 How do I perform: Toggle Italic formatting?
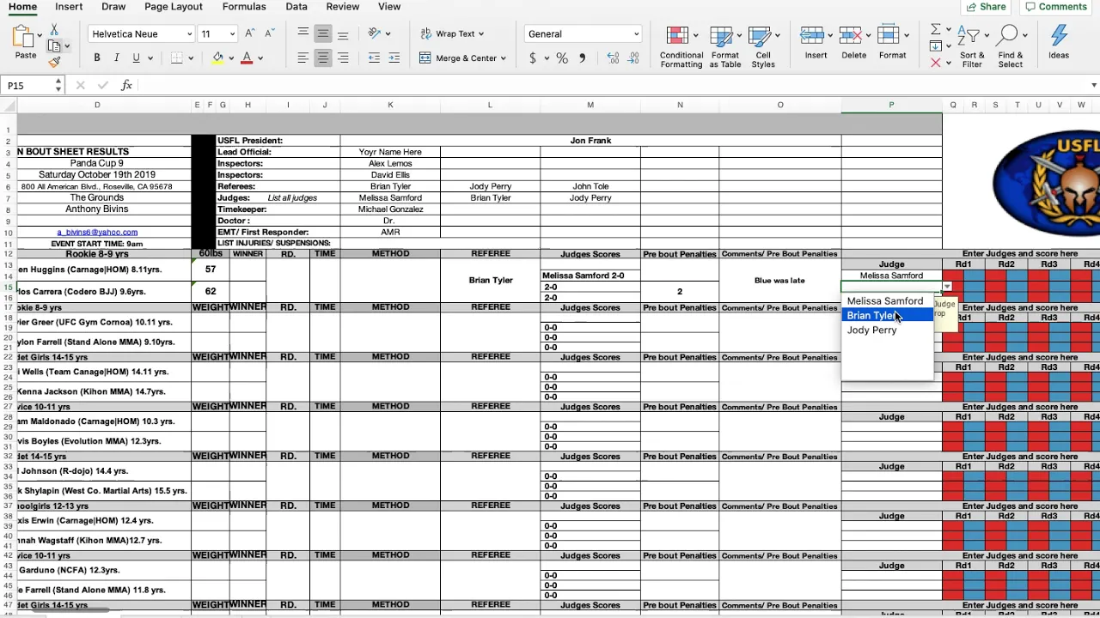click(117, 58)
